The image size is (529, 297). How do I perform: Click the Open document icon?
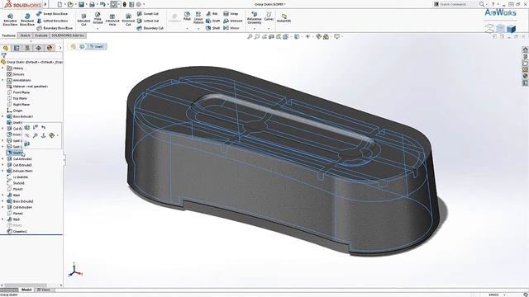point(70,4)
